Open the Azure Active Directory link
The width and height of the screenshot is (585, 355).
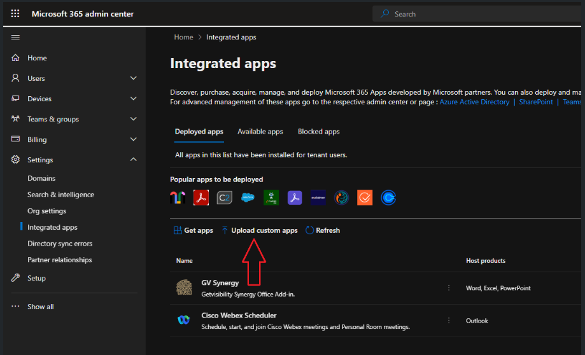point(474,102)
